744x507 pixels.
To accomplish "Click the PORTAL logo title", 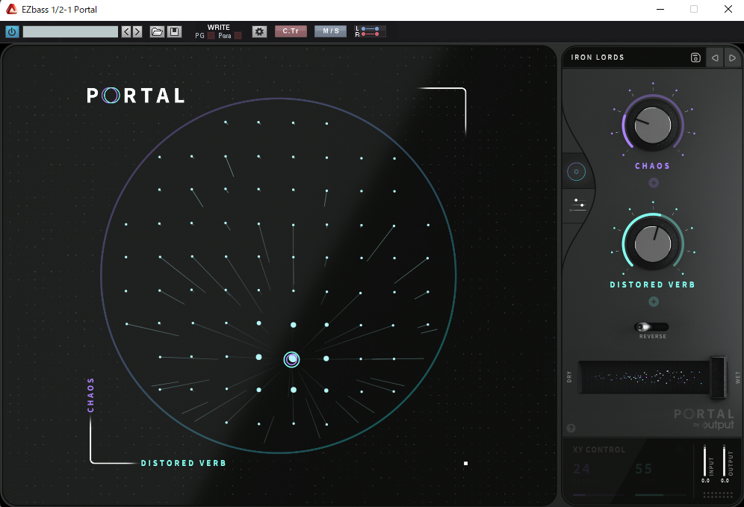I will (x=136, y=96).
